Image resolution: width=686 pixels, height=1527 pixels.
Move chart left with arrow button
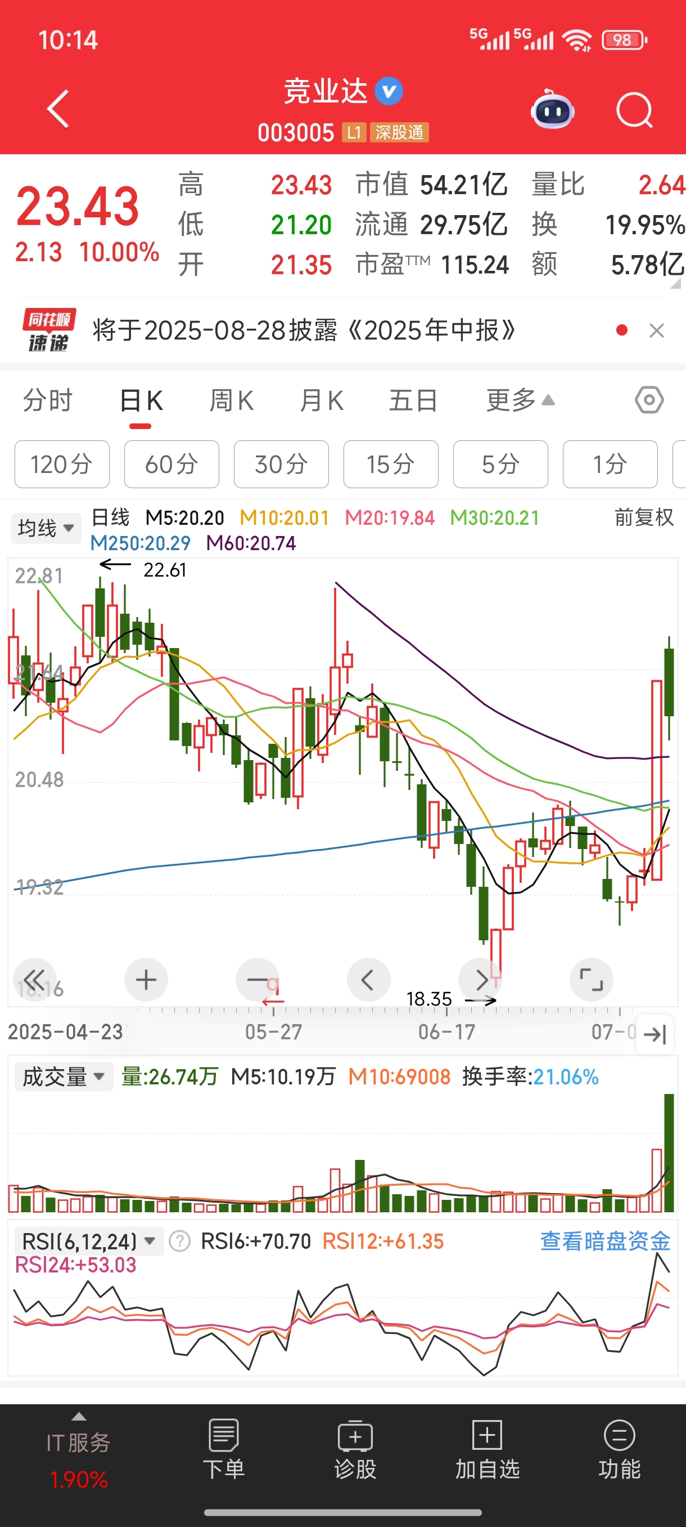(x=368, y=979)
